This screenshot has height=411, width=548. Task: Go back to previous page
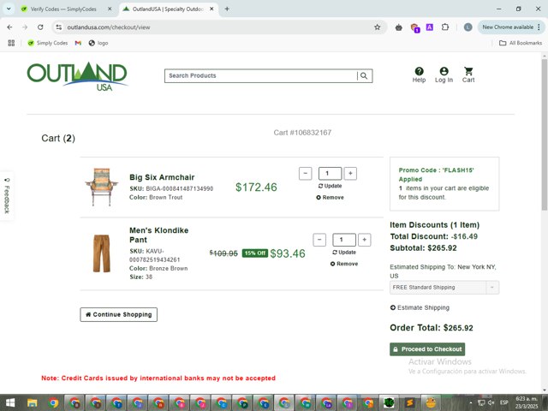pos(9,27)
